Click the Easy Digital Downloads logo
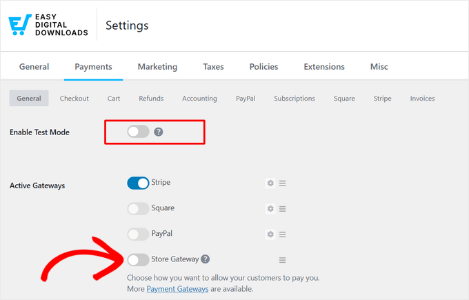The width and height of the screenshot is (469, 300). 48,26
